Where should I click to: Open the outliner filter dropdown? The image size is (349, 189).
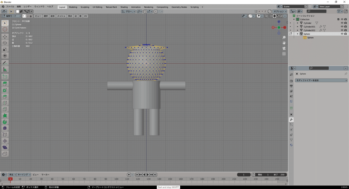[x=340, y=11]
